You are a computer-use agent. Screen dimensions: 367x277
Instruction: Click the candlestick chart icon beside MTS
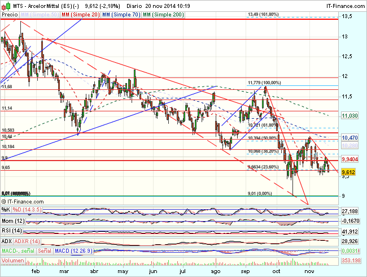coord(5,5)
